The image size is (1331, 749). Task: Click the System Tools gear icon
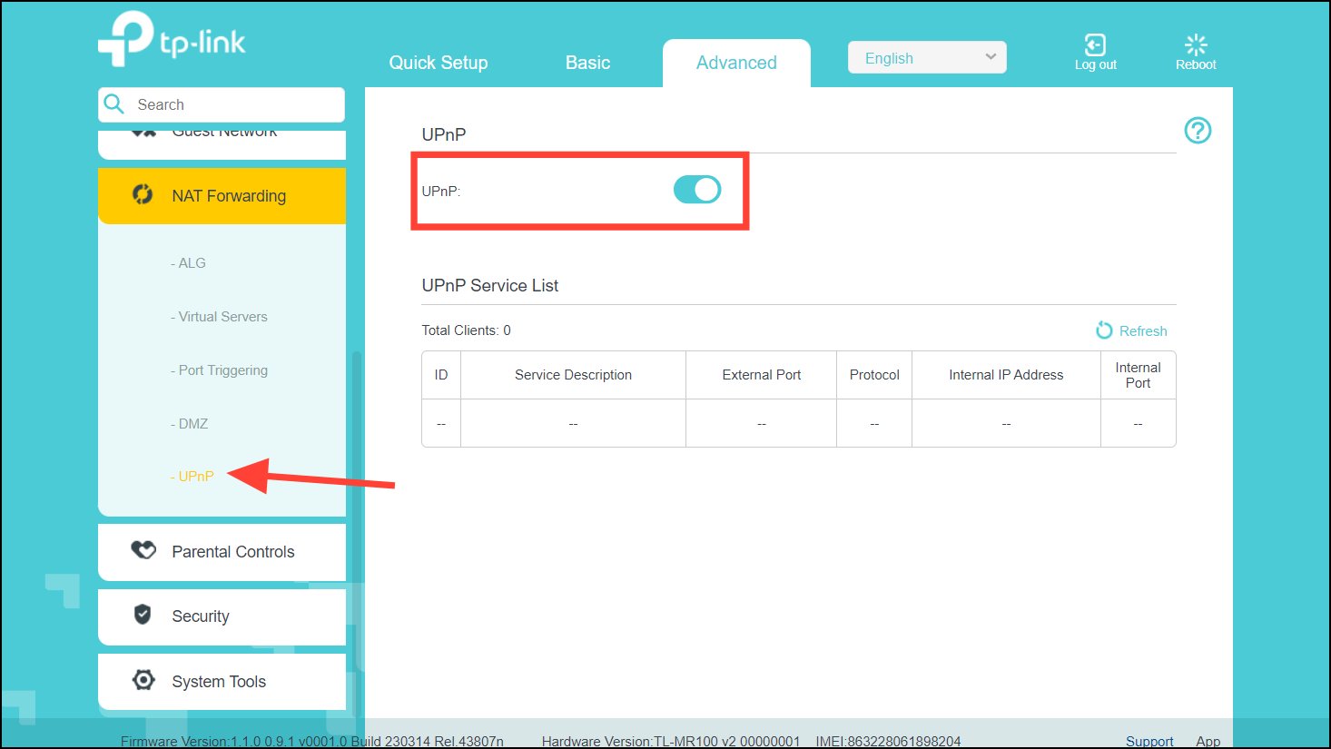[x=143, y=680]
